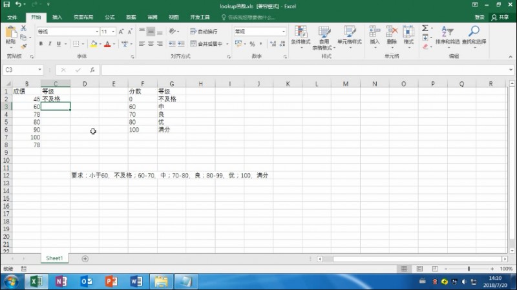Align cell text to the left

click(x=142, y=44)
